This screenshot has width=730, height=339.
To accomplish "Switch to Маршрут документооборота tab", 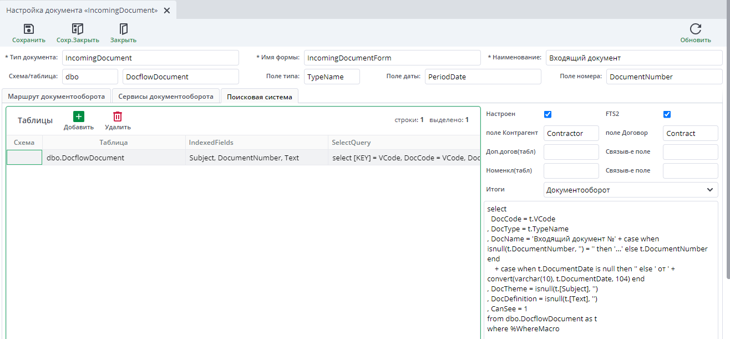I will [56, 97].
